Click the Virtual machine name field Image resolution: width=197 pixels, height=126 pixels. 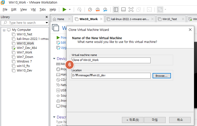coord(111,60)
